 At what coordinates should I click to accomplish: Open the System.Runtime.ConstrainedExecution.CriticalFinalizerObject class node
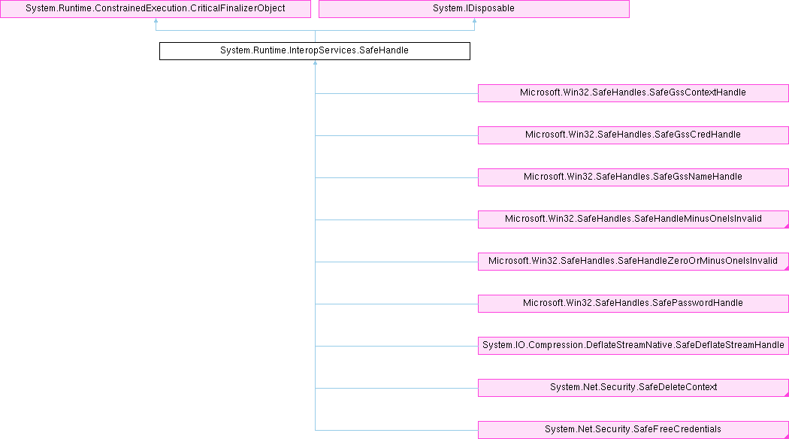(155, 9)
